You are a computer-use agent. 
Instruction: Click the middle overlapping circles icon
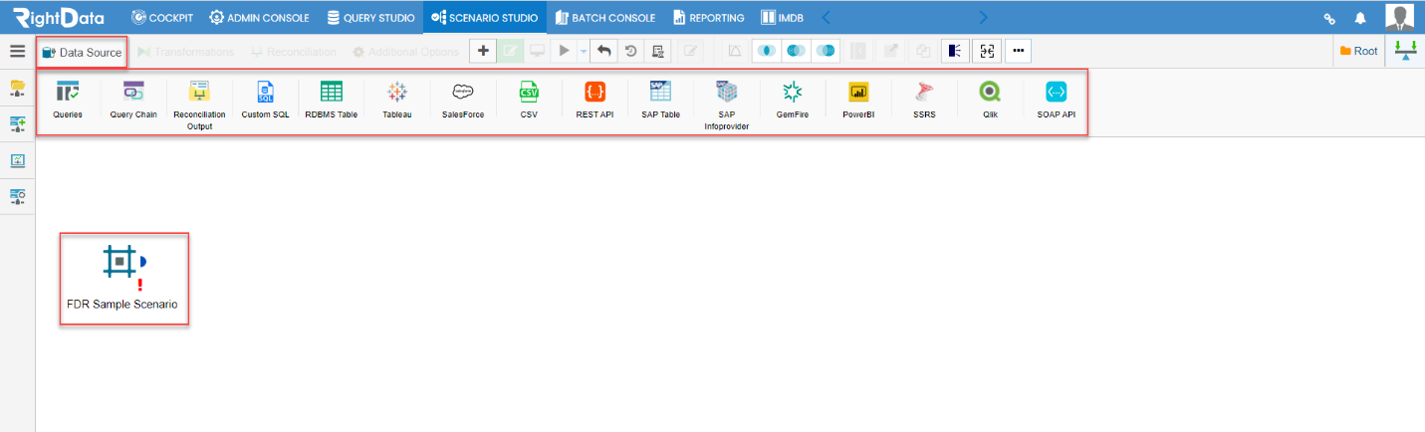(x=796, y=51)
